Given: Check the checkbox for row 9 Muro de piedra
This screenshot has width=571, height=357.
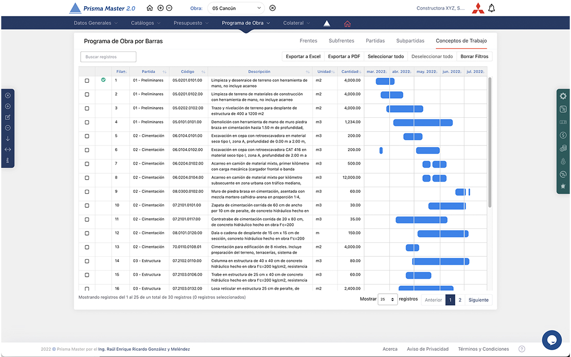Looking at the screenshot, I should [86, 192].
